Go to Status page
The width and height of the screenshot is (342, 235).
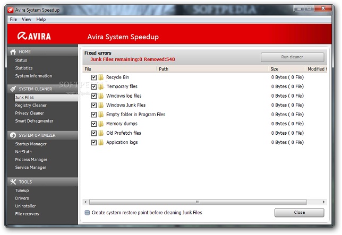(x=21, y=60)
